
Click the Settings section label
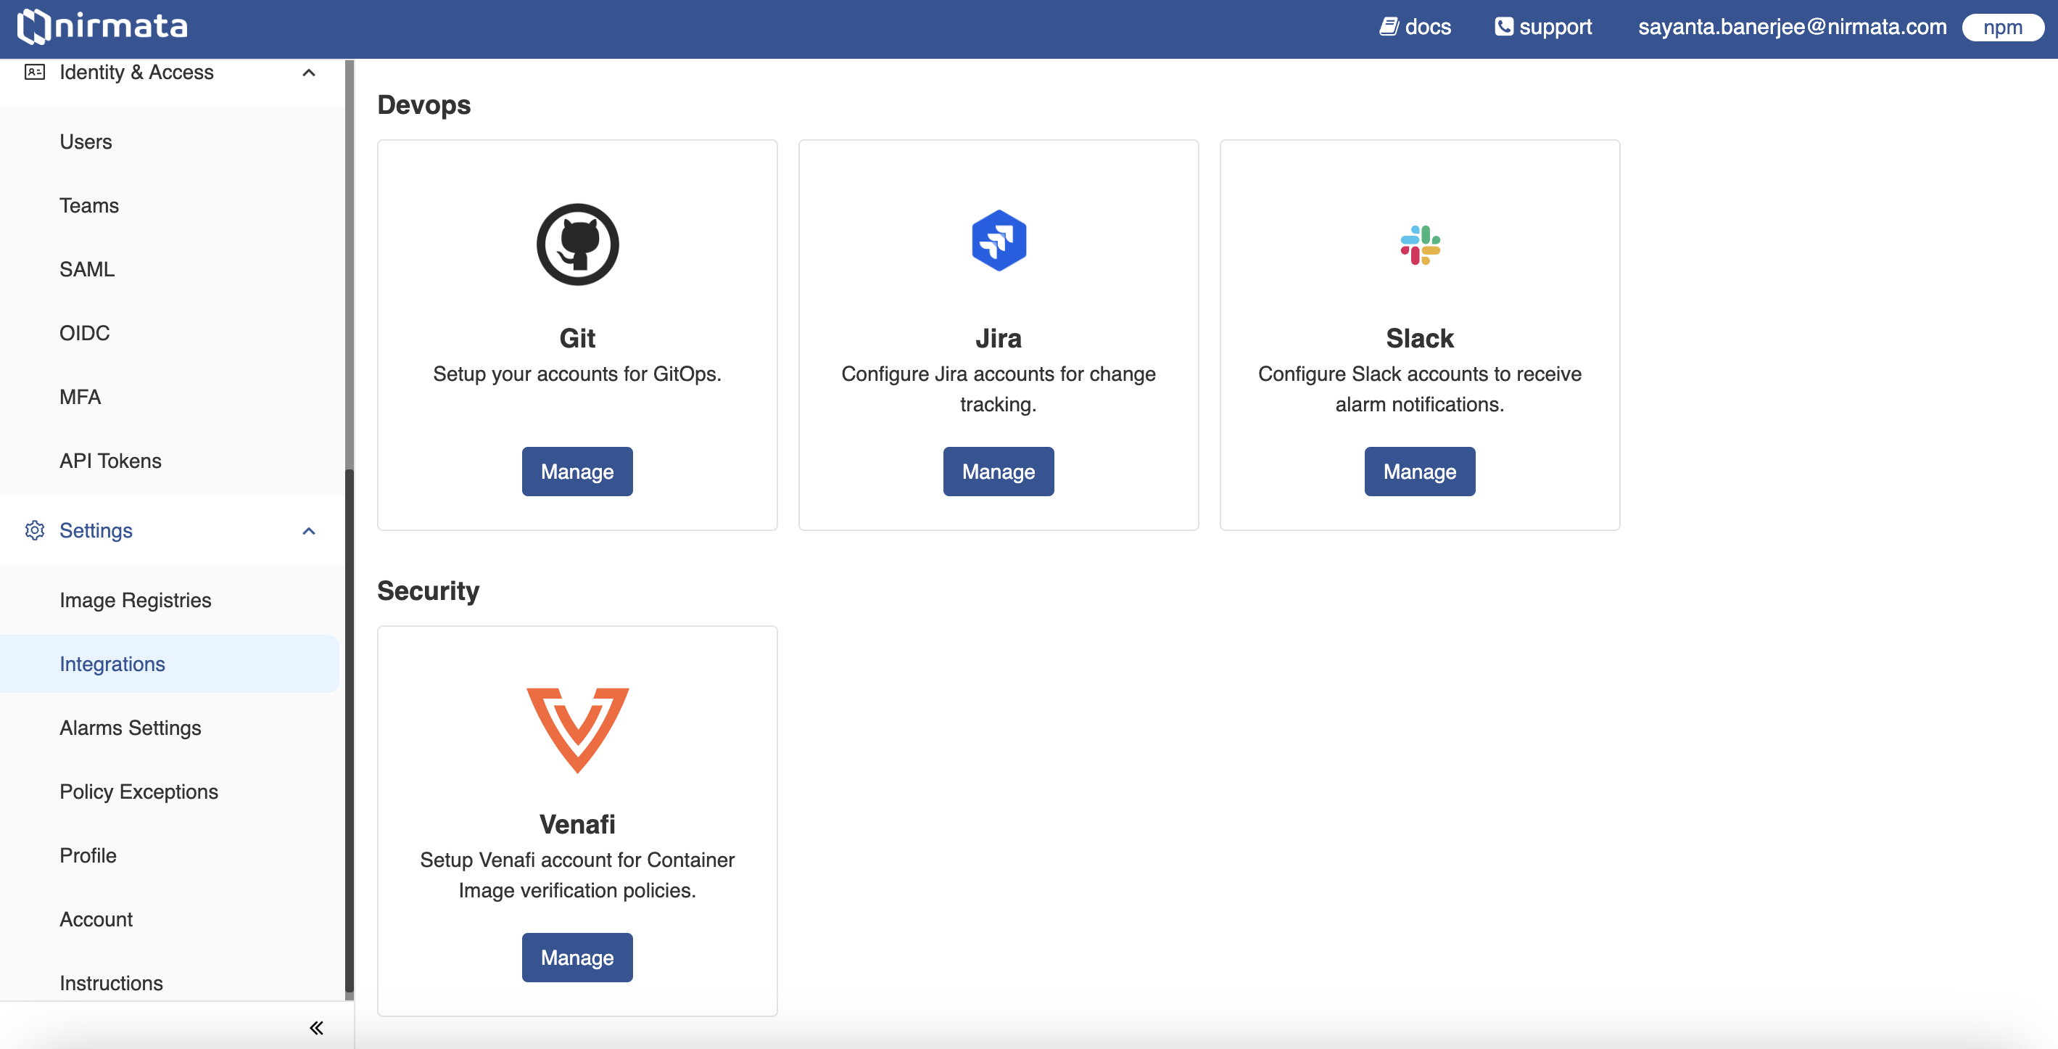96,530
